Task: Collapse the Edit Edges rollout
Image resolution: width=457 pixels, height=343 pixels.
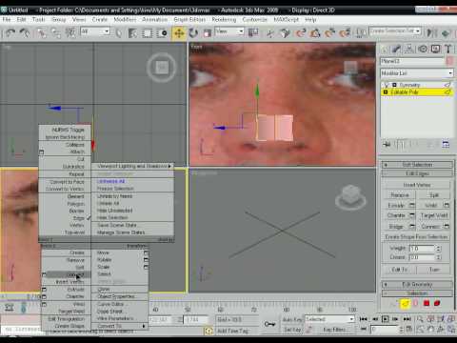Action: (x=417, y=173)
